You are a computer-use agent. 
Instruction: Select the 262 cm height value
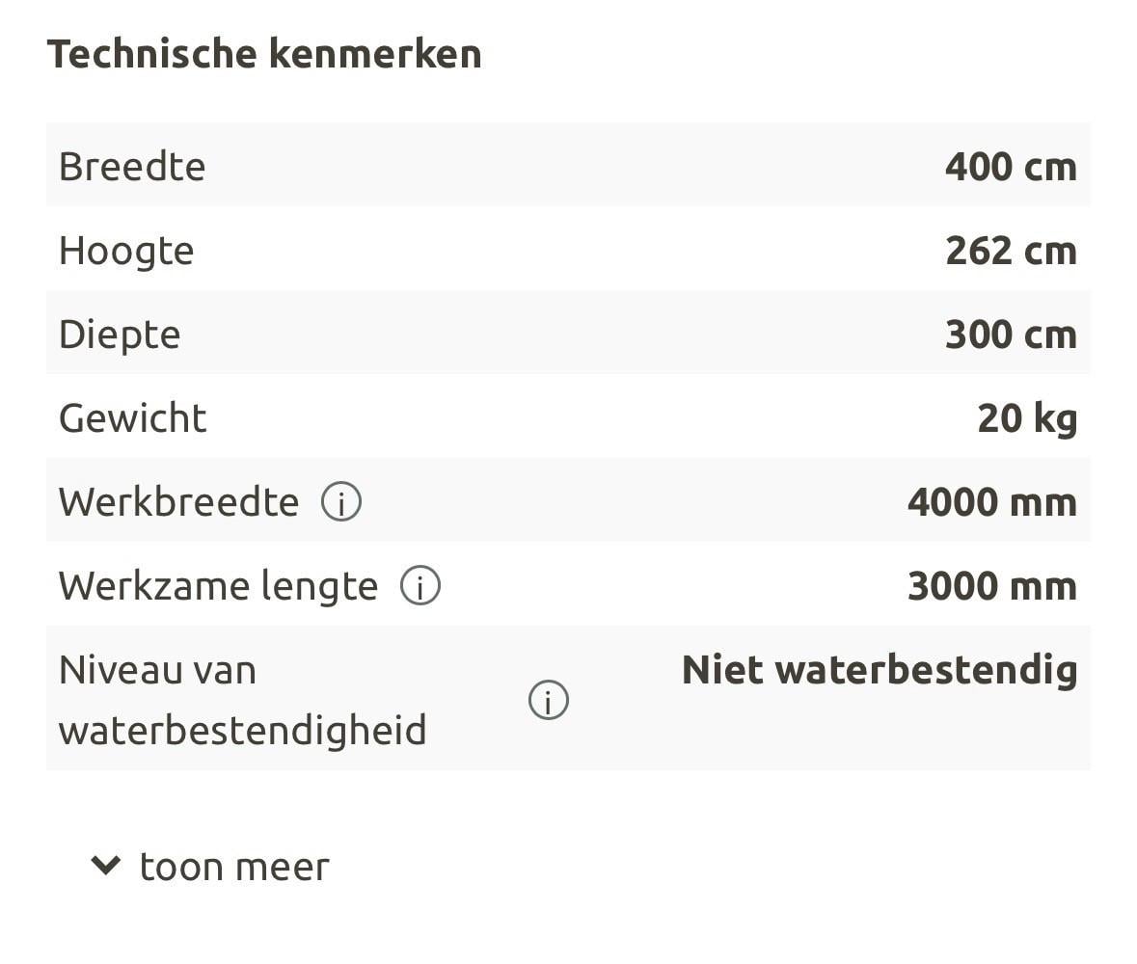pos(1011,251)
